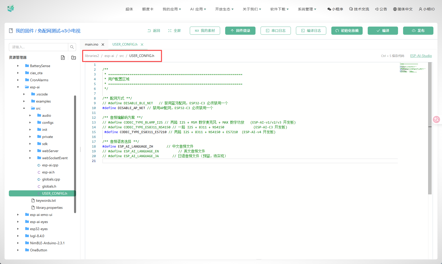Click the app logo in top left
This screenshot has height=264, width=442.
11,9
